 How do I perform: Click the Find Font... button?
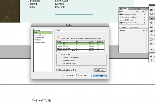coord(100,70)
